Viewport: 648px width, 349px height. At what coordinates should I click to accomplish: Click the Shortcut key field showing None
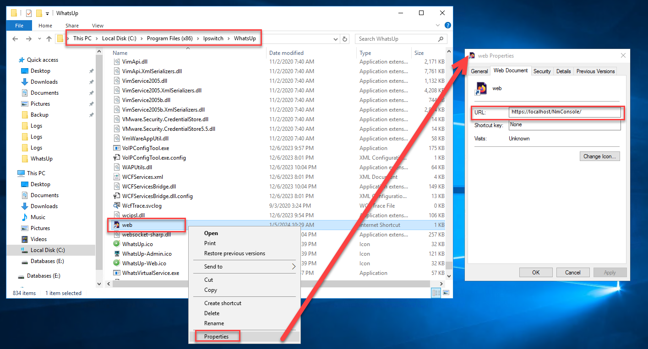coord(565,125)
